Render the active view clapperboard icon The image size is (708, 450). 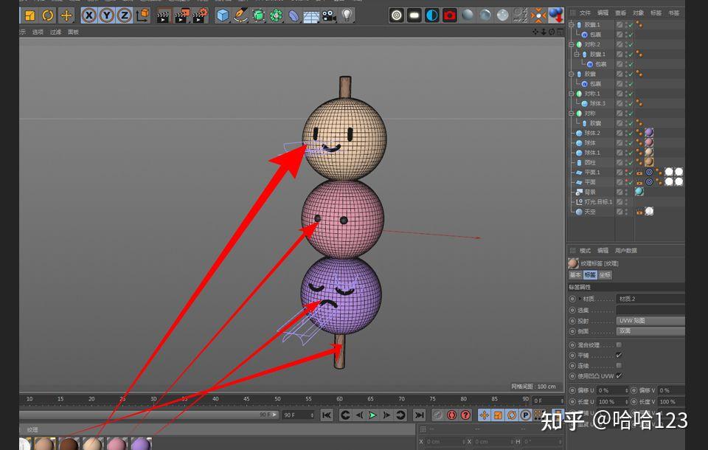[163, 16]
